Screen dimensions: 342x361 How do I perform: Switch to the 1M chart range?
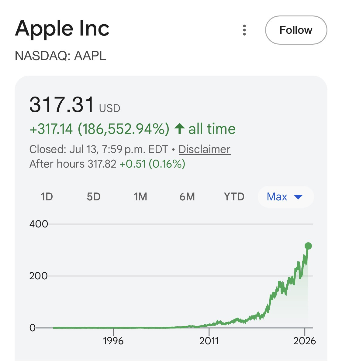(140, 197)
